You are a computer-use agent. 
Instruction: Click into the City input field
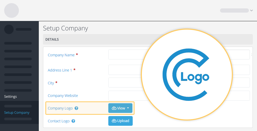tap(126, 83)
